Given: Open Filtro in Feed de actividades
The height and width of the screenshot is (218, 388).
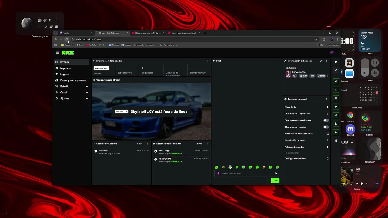Looking at the screenshot, I should (x=140, y=144).
